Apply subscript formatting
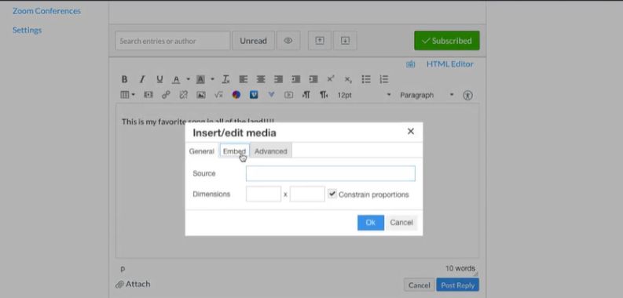Image resolution: width=623 pixels, height=298 pixels. [348, 79]
